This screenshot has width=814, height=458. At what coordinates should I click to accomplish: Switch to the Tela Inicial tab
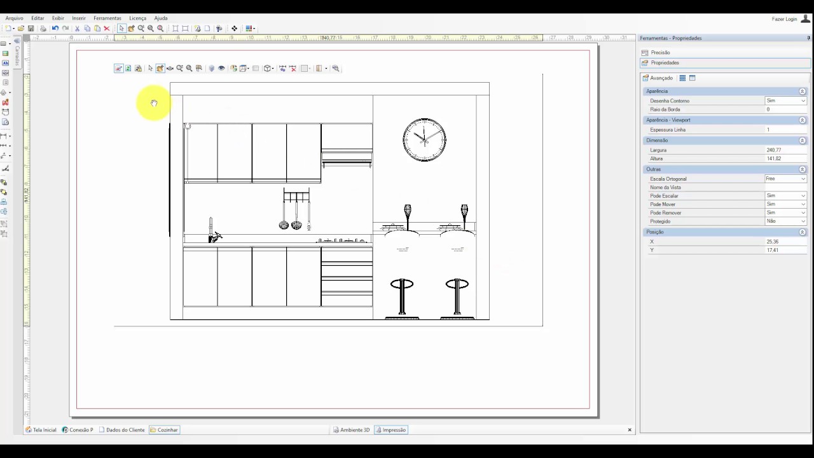point(41,430)
